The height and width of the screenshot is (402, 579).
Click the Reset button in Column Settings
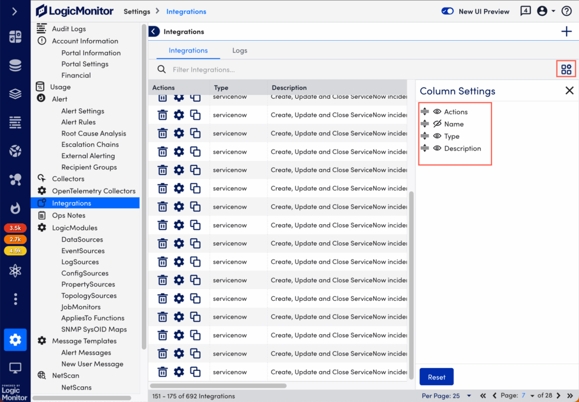point(436,377)
